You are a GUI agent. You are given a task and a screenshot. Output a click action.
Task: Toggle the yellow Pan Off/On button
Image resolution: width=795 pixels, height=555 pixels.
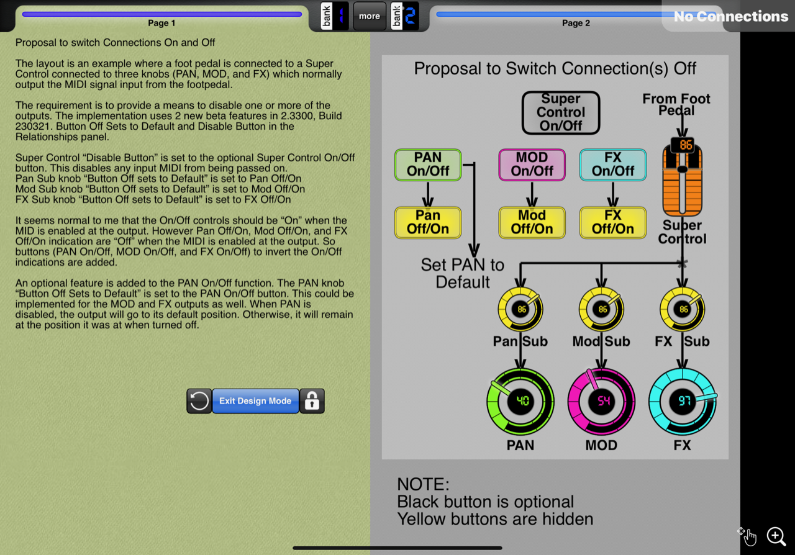(x=428, y=222)
